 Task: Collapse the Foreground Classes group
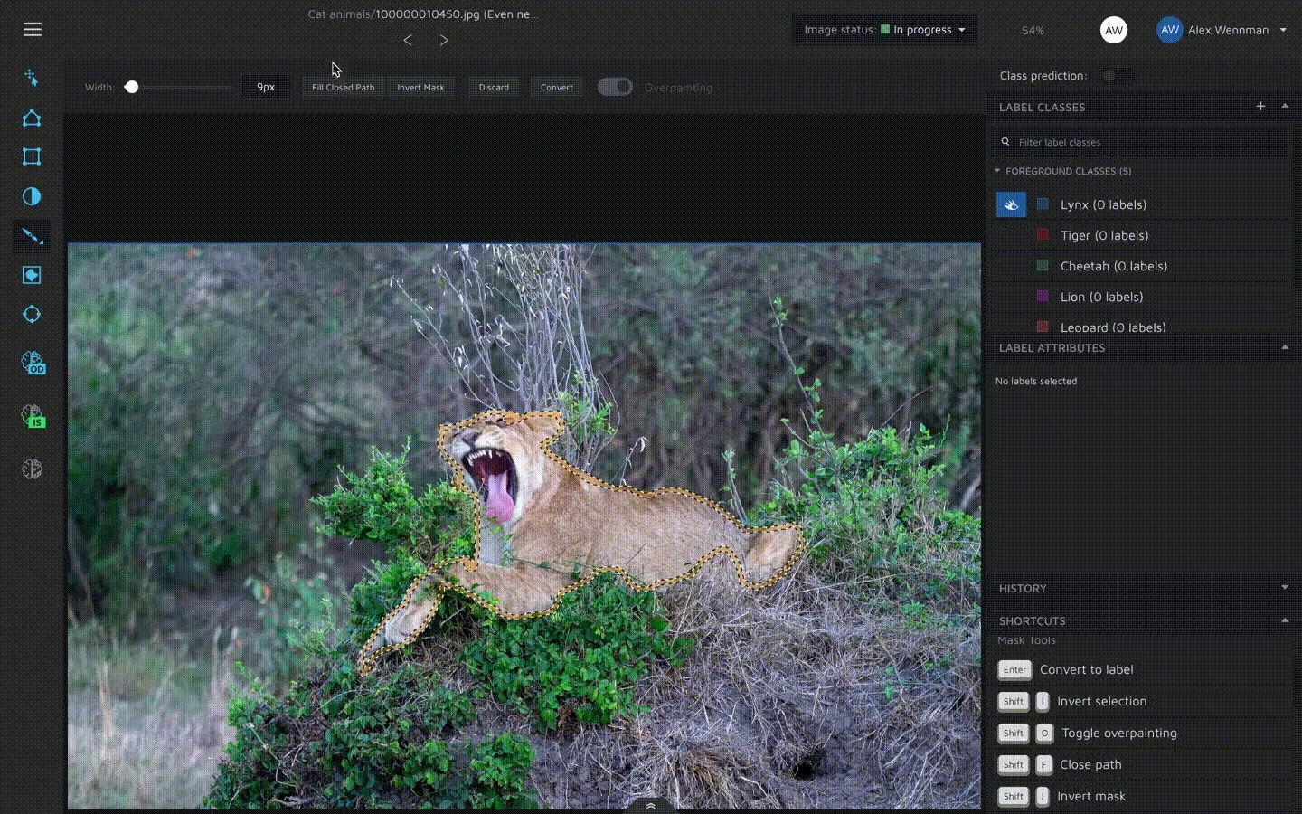coord(997,171)
